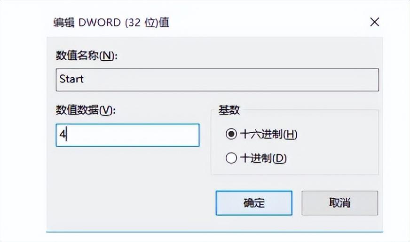Place cursor on the digit 4
Viewport: 410px width, 242px height.
(63, 135)
